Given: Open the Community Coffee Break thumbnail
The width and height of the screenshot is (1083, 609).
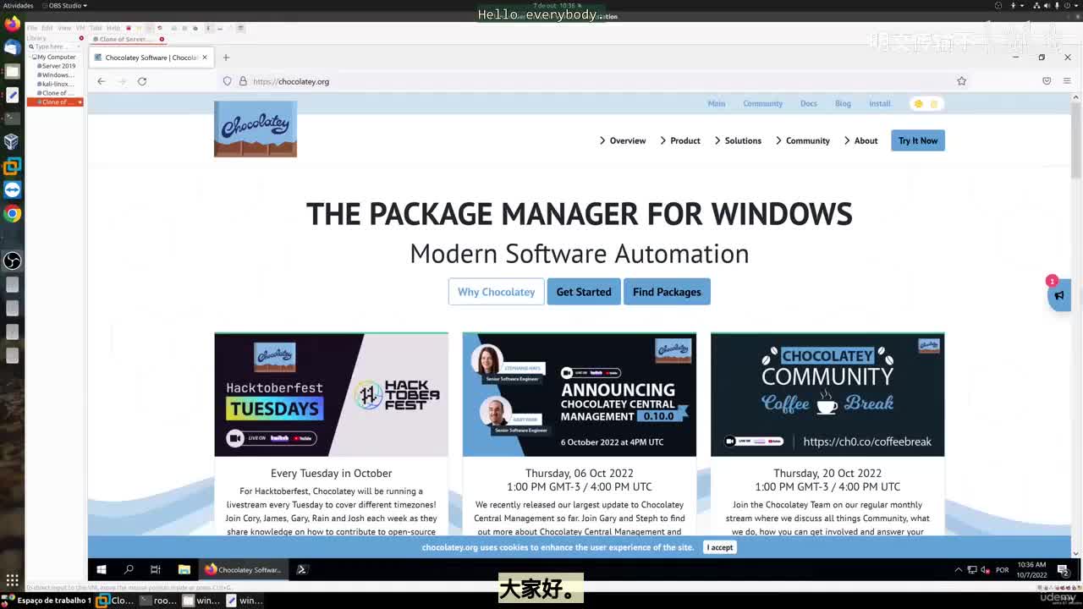Looking at the screenshot, I should pos(827,395).
